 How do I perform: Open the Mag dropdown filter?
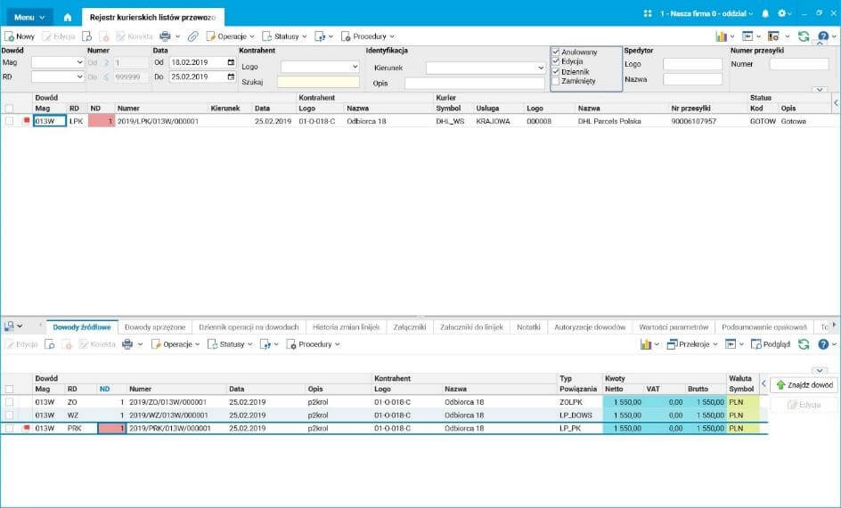click(57, 62)
